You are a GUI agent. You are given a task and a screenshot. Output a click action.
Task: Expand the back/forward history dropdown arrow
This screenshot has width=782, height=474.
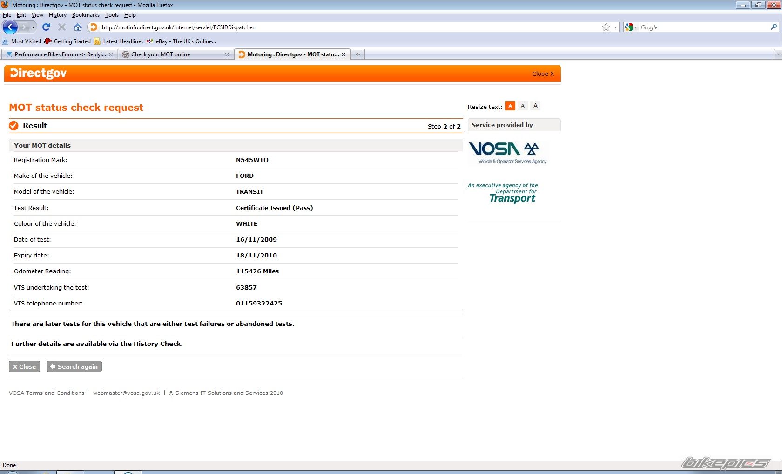click(x=33, y=27)
